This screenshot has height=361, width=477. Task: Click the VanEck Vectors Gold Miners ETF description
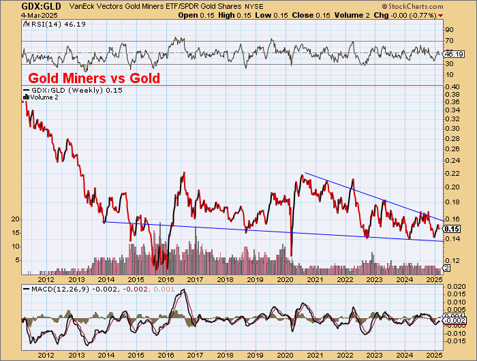pyautogui.click(x=155, y=6)
